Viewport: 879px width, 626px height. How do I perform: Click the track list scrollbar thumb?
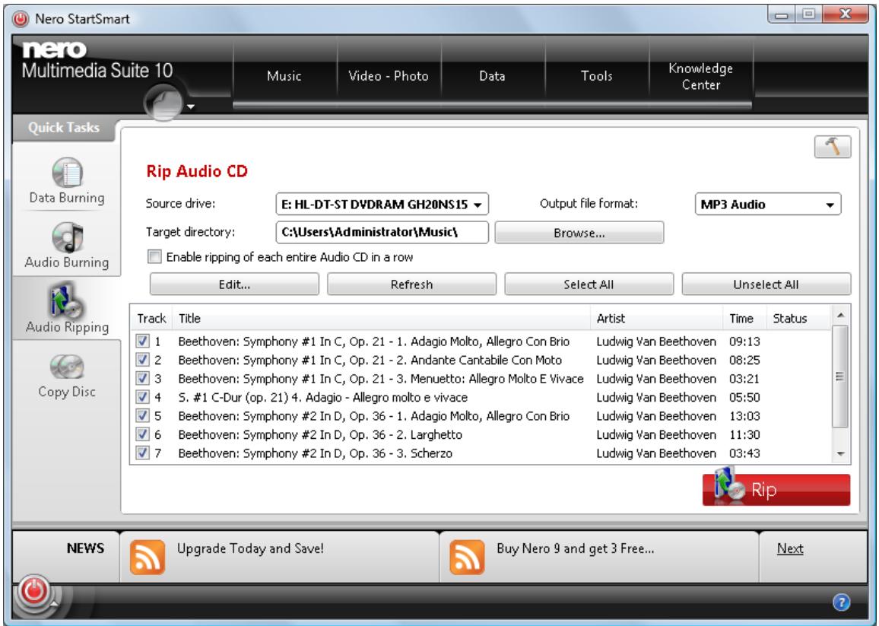pyautogui.click(x=839, y=376)
